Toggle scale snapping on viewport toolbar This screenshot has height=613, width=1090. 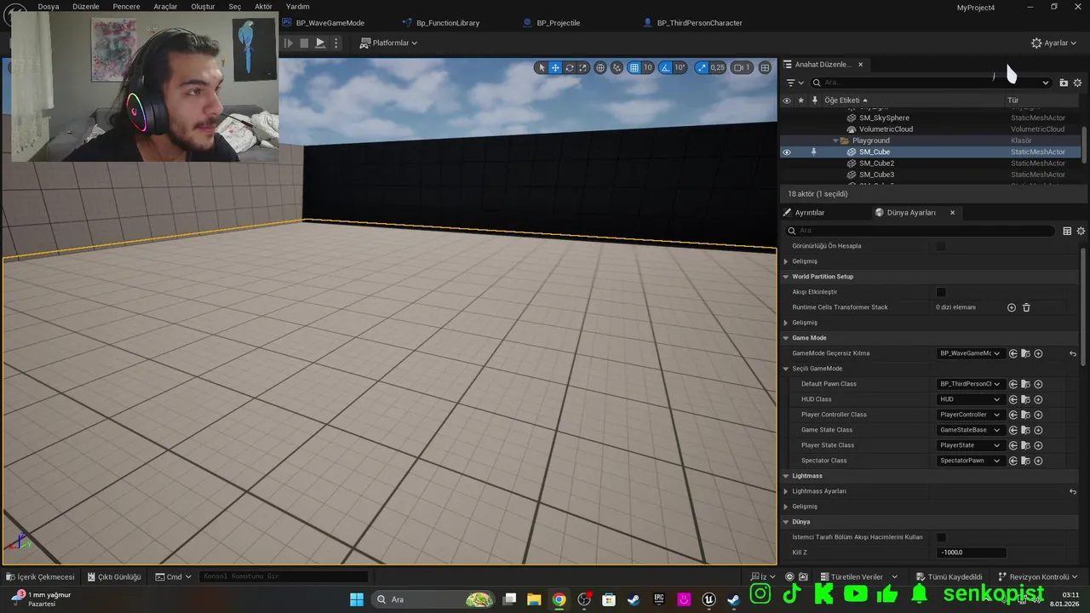click(702, 68)
